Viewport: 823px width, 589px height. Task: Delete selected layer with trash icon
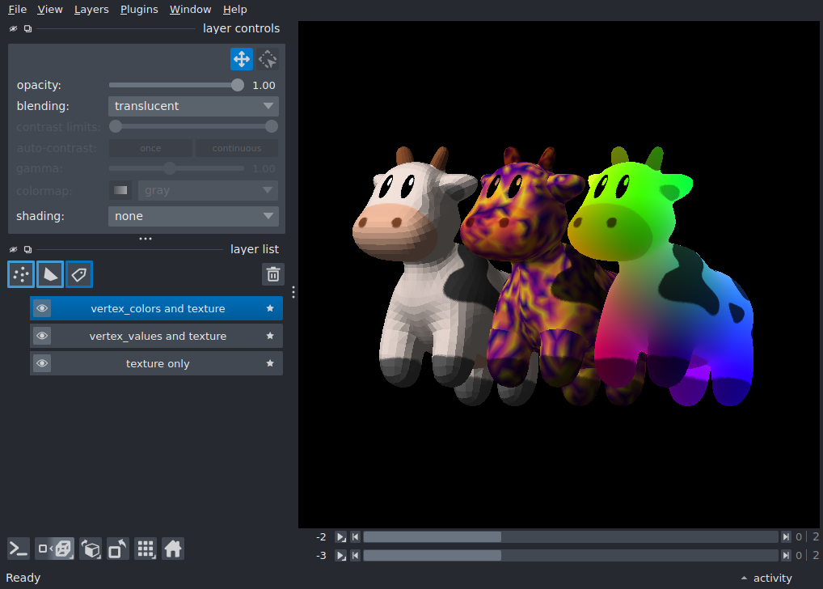point(273,274)
